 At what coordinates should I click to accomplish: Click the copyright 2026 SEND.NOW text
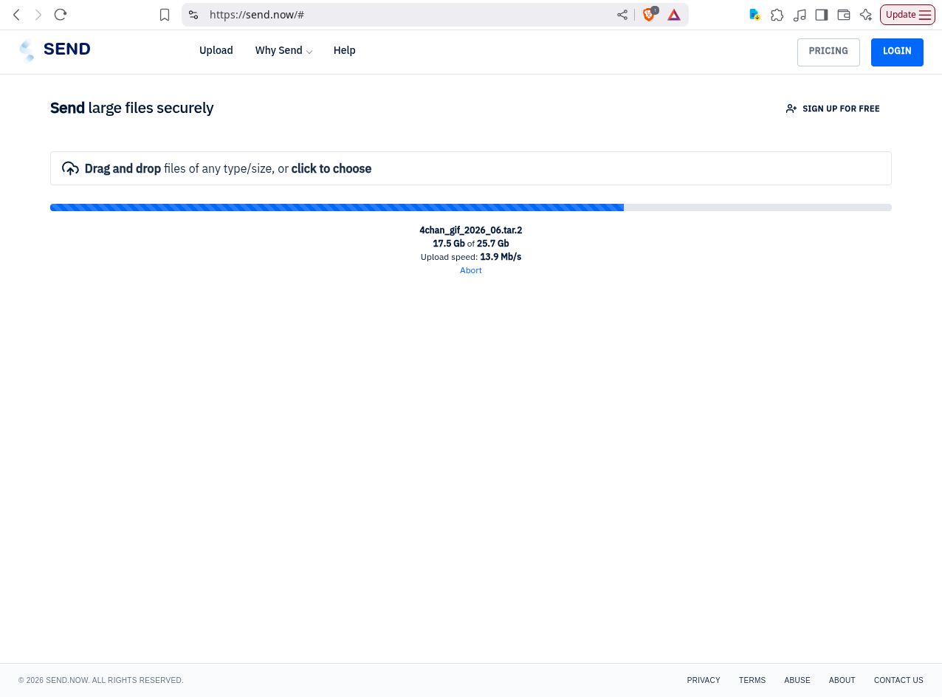click(101, 680)
